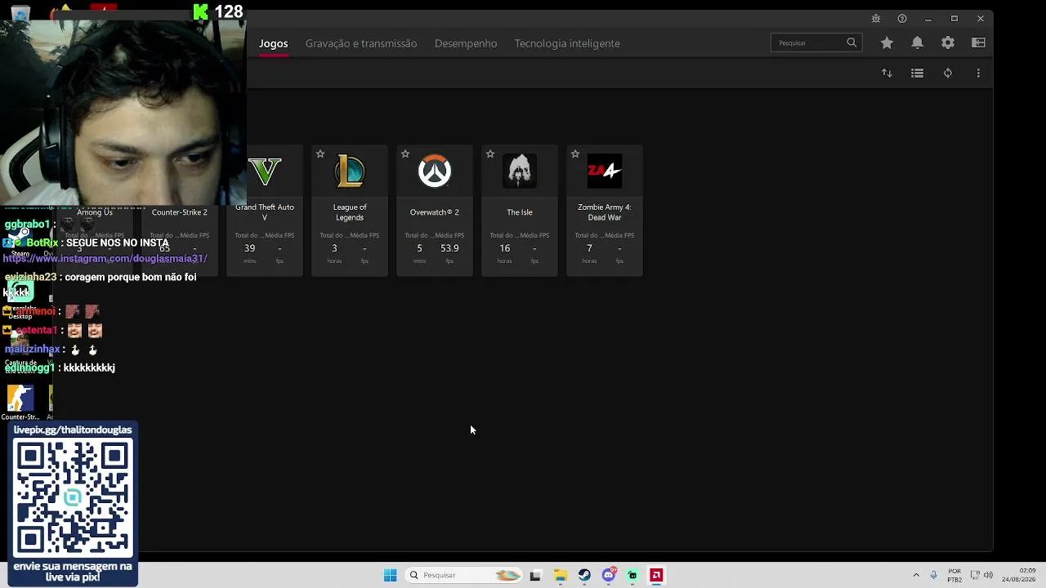1046x588 pixels.
Task: Open AMD Software settings gear
Action: 948,42
